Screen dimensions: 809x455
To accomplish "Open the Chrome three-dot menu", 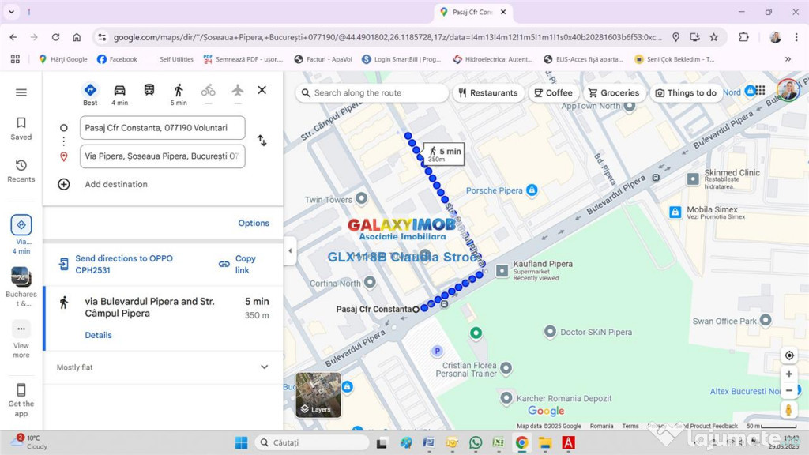I will (796, 37).
